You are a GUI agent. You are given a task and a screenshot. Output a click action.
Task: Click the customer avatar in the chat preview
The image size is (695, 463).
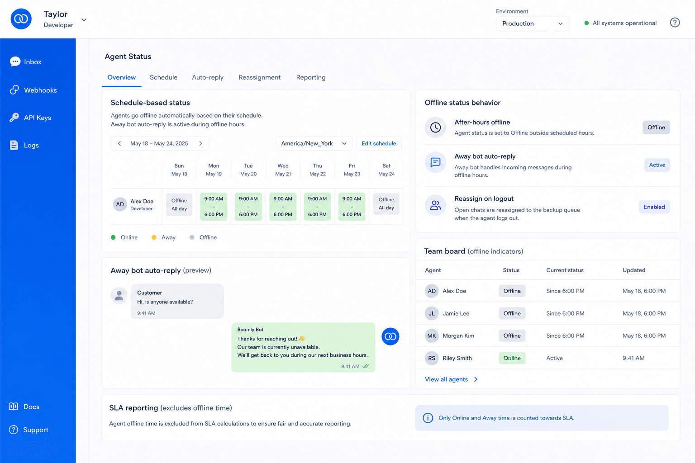click(119, 296)
